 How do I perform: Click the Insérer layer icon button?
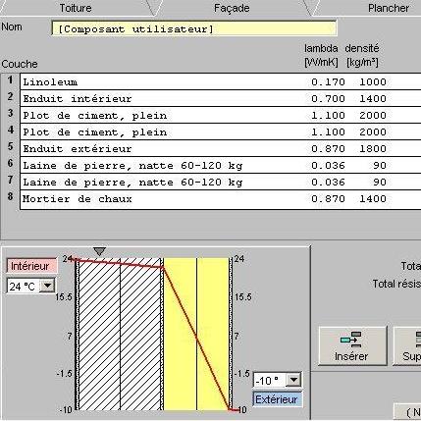[352, 345]
